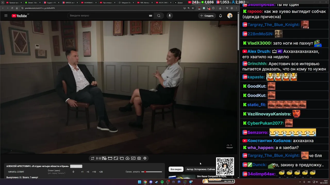Click the pop-out window icon in toolbar
The width and height of the screenshot is (330, 185).
point(122,158)
